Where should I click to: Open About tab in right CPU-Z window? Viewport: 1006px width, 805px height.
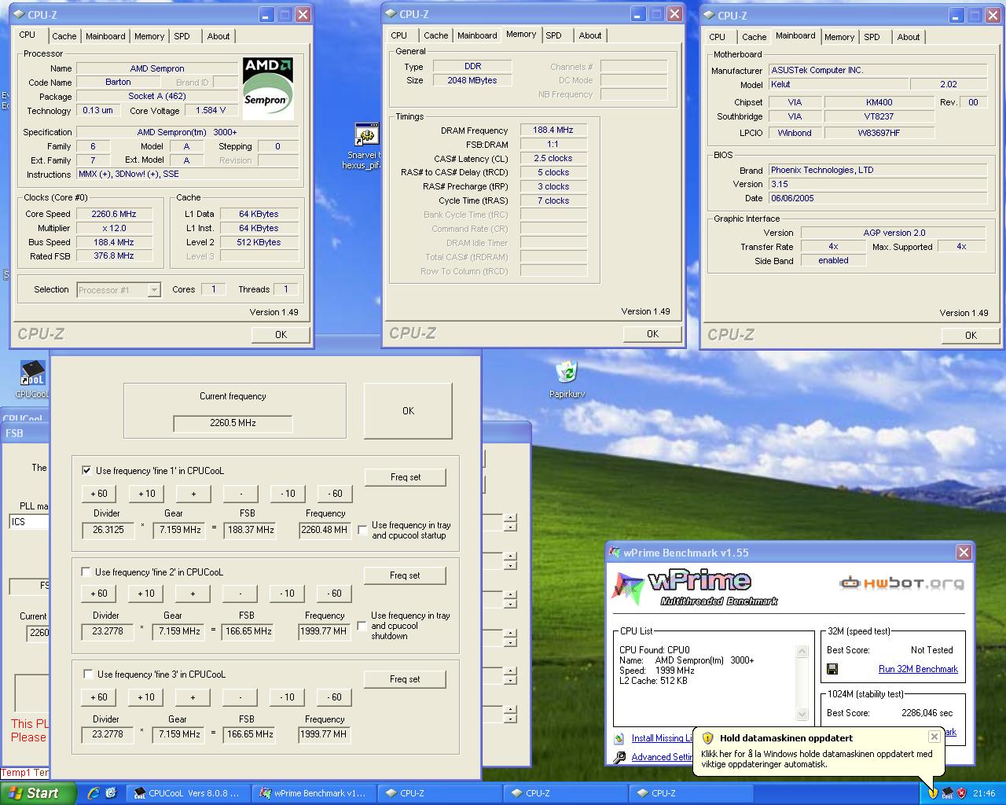tap(909, 37)
